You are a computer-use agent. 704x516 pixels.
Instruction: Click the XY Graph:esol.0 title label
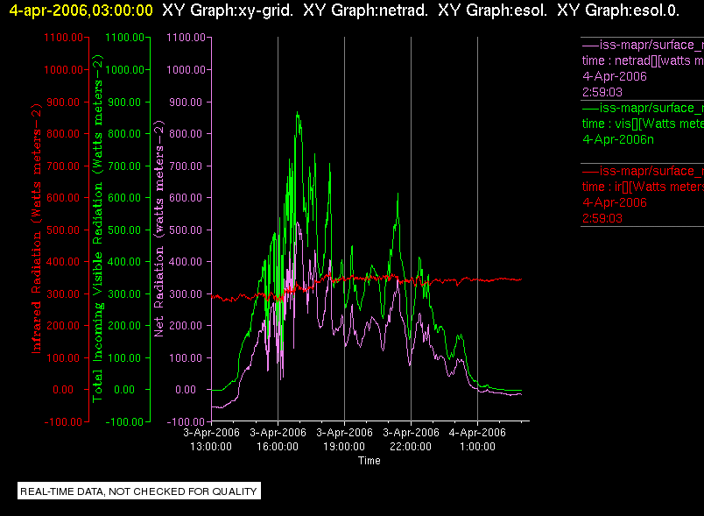[x=618, y=11]
